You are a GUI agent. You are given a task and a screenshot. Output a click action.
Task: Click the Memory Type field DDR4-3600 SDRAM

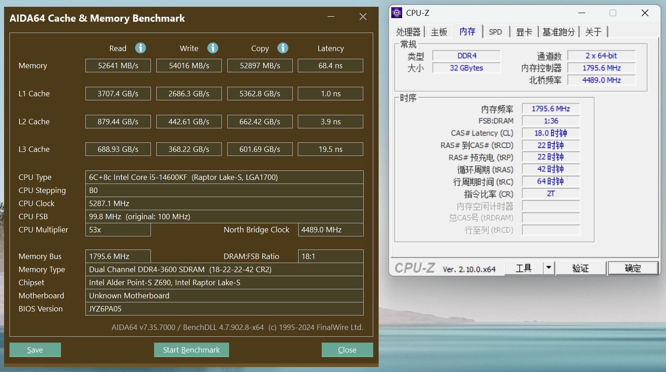coord(225,269)
